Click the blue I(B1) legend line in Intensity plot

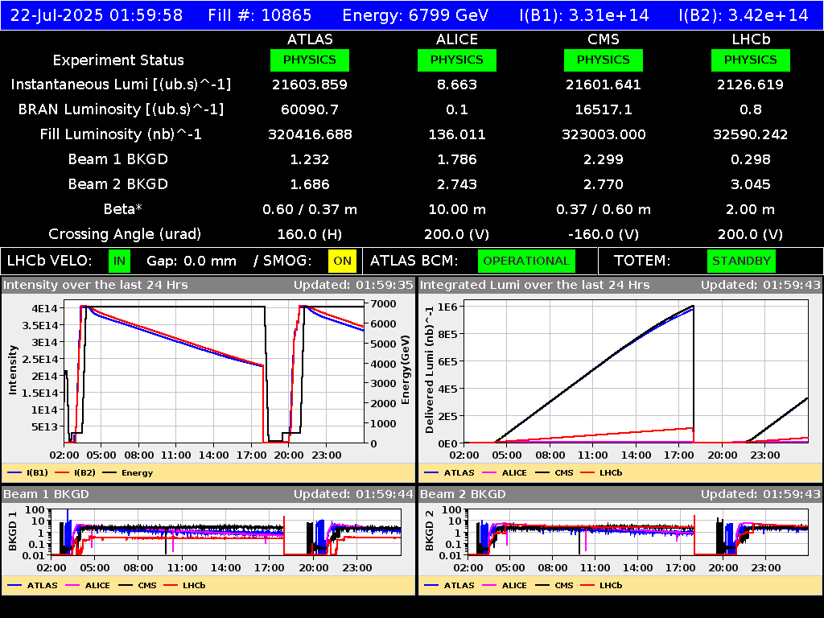coord(14,473)
